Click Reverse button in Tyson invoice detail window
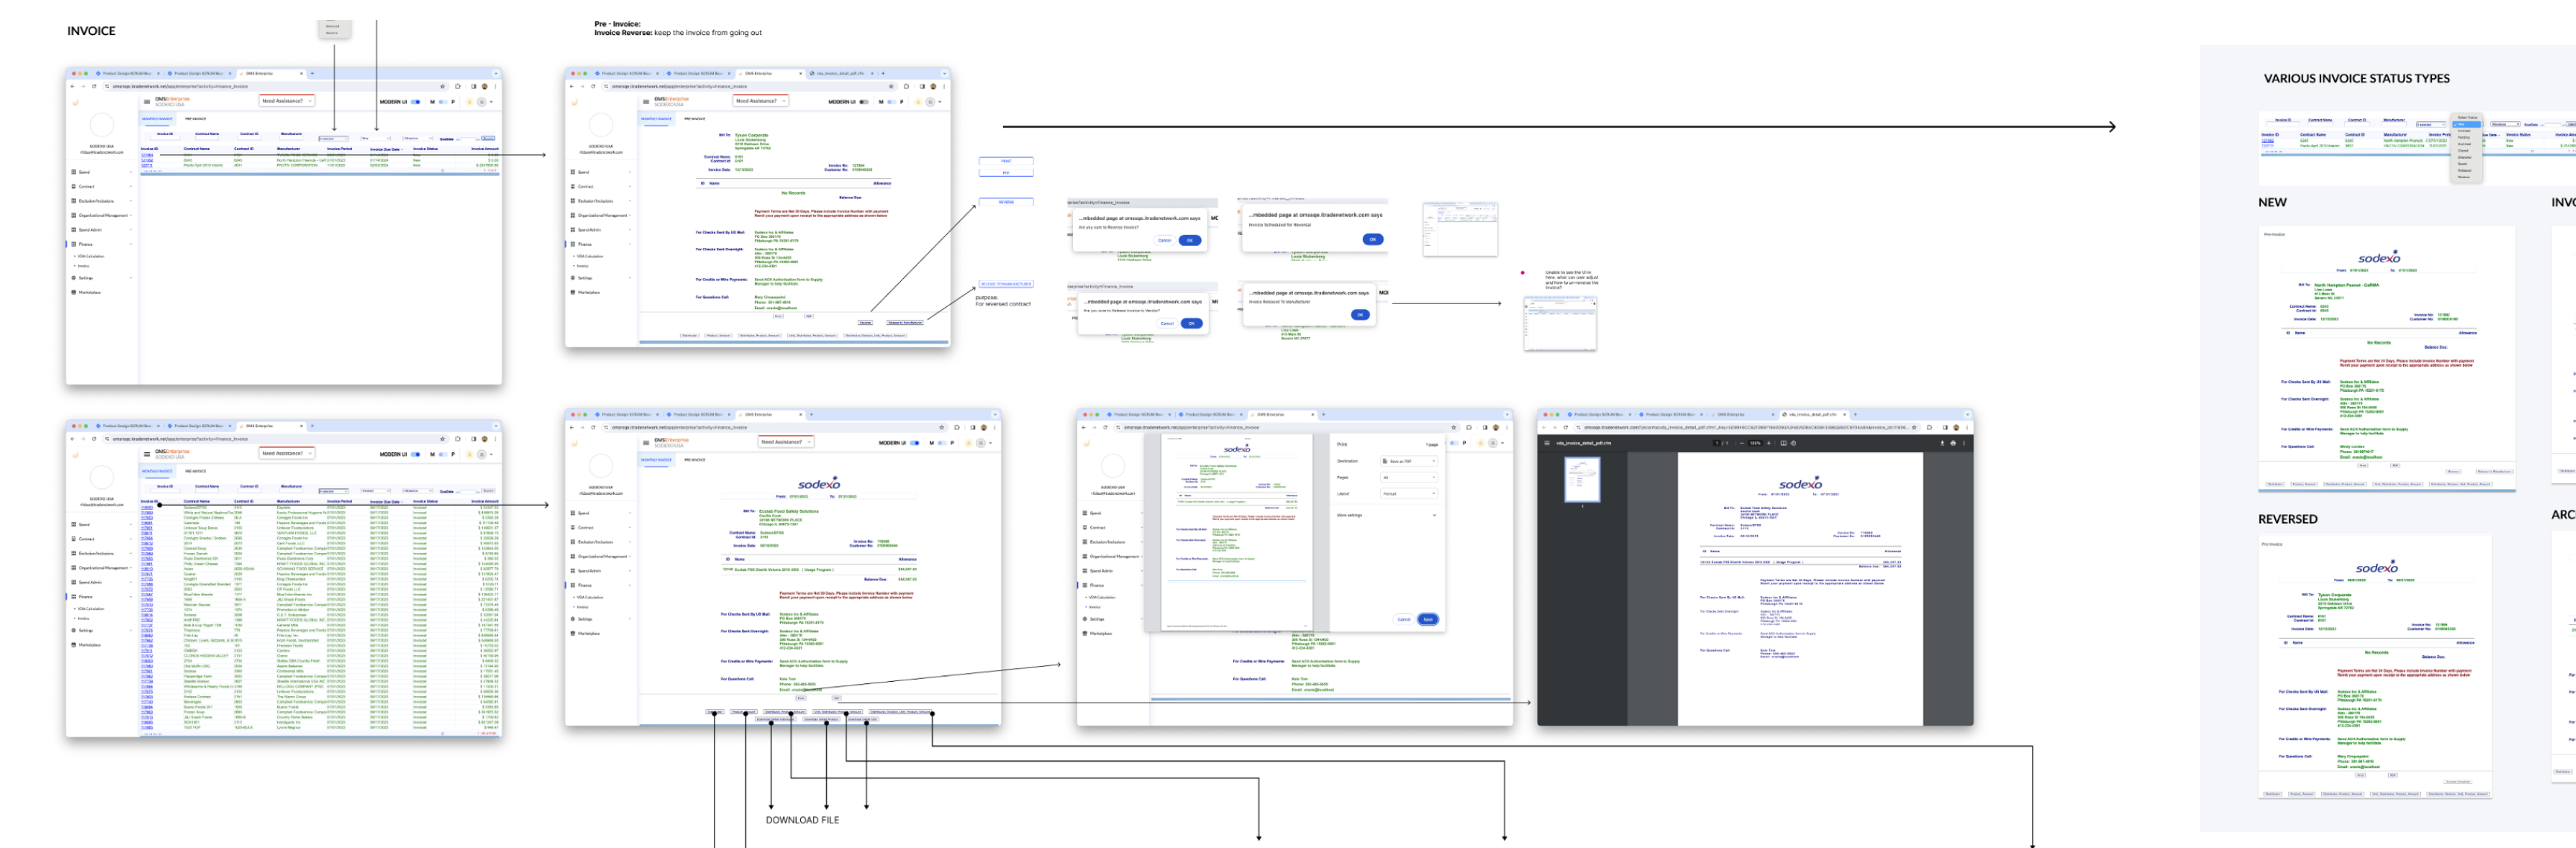This screenshot has height=848, width=2576. click(x=865, y=323)
